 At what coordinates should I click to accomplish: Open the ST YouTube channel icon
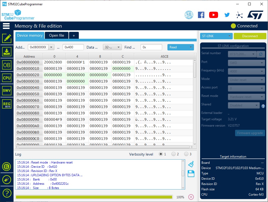pyautogui.click(x=214, y=15)
